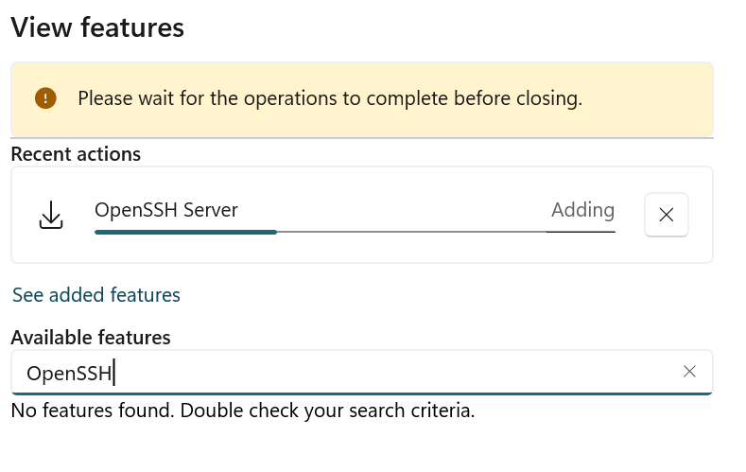
Task: Click empty space inside the Recent actions card
Action: click(x=361, y=249)
